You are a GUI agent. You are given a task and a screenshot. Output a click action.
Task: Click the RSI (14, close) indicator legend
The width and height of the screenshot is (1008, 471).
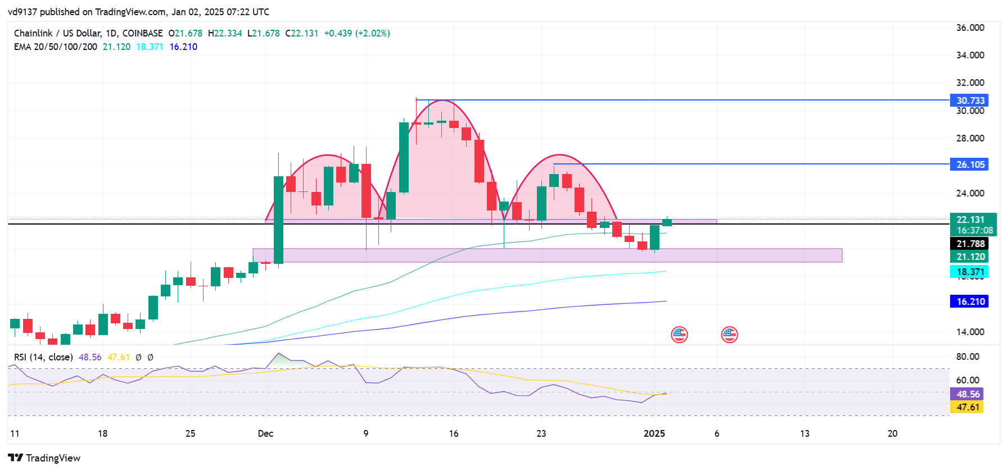click(43, 357)
